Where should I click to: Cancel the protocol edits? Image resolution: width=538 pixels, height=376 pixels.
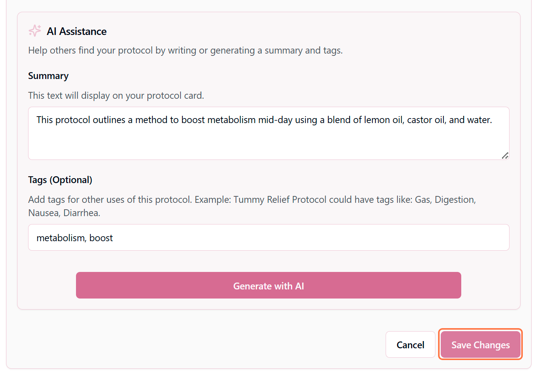coord(410,345)
